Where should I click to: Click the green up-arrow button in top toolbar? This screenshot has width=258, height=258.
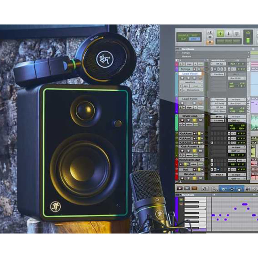[x=220, y=33]
